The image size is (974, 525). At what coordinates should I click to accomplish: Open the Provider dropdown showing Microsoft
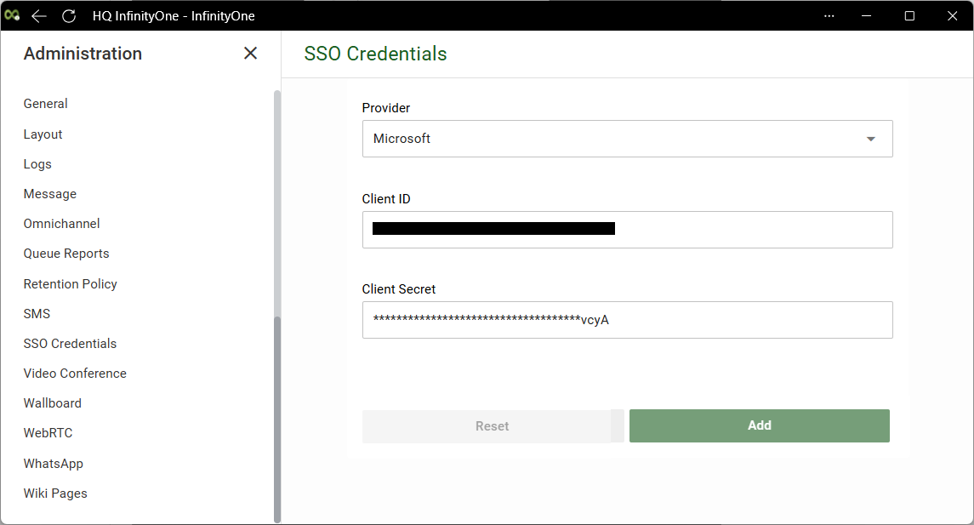tap(628, 139)
